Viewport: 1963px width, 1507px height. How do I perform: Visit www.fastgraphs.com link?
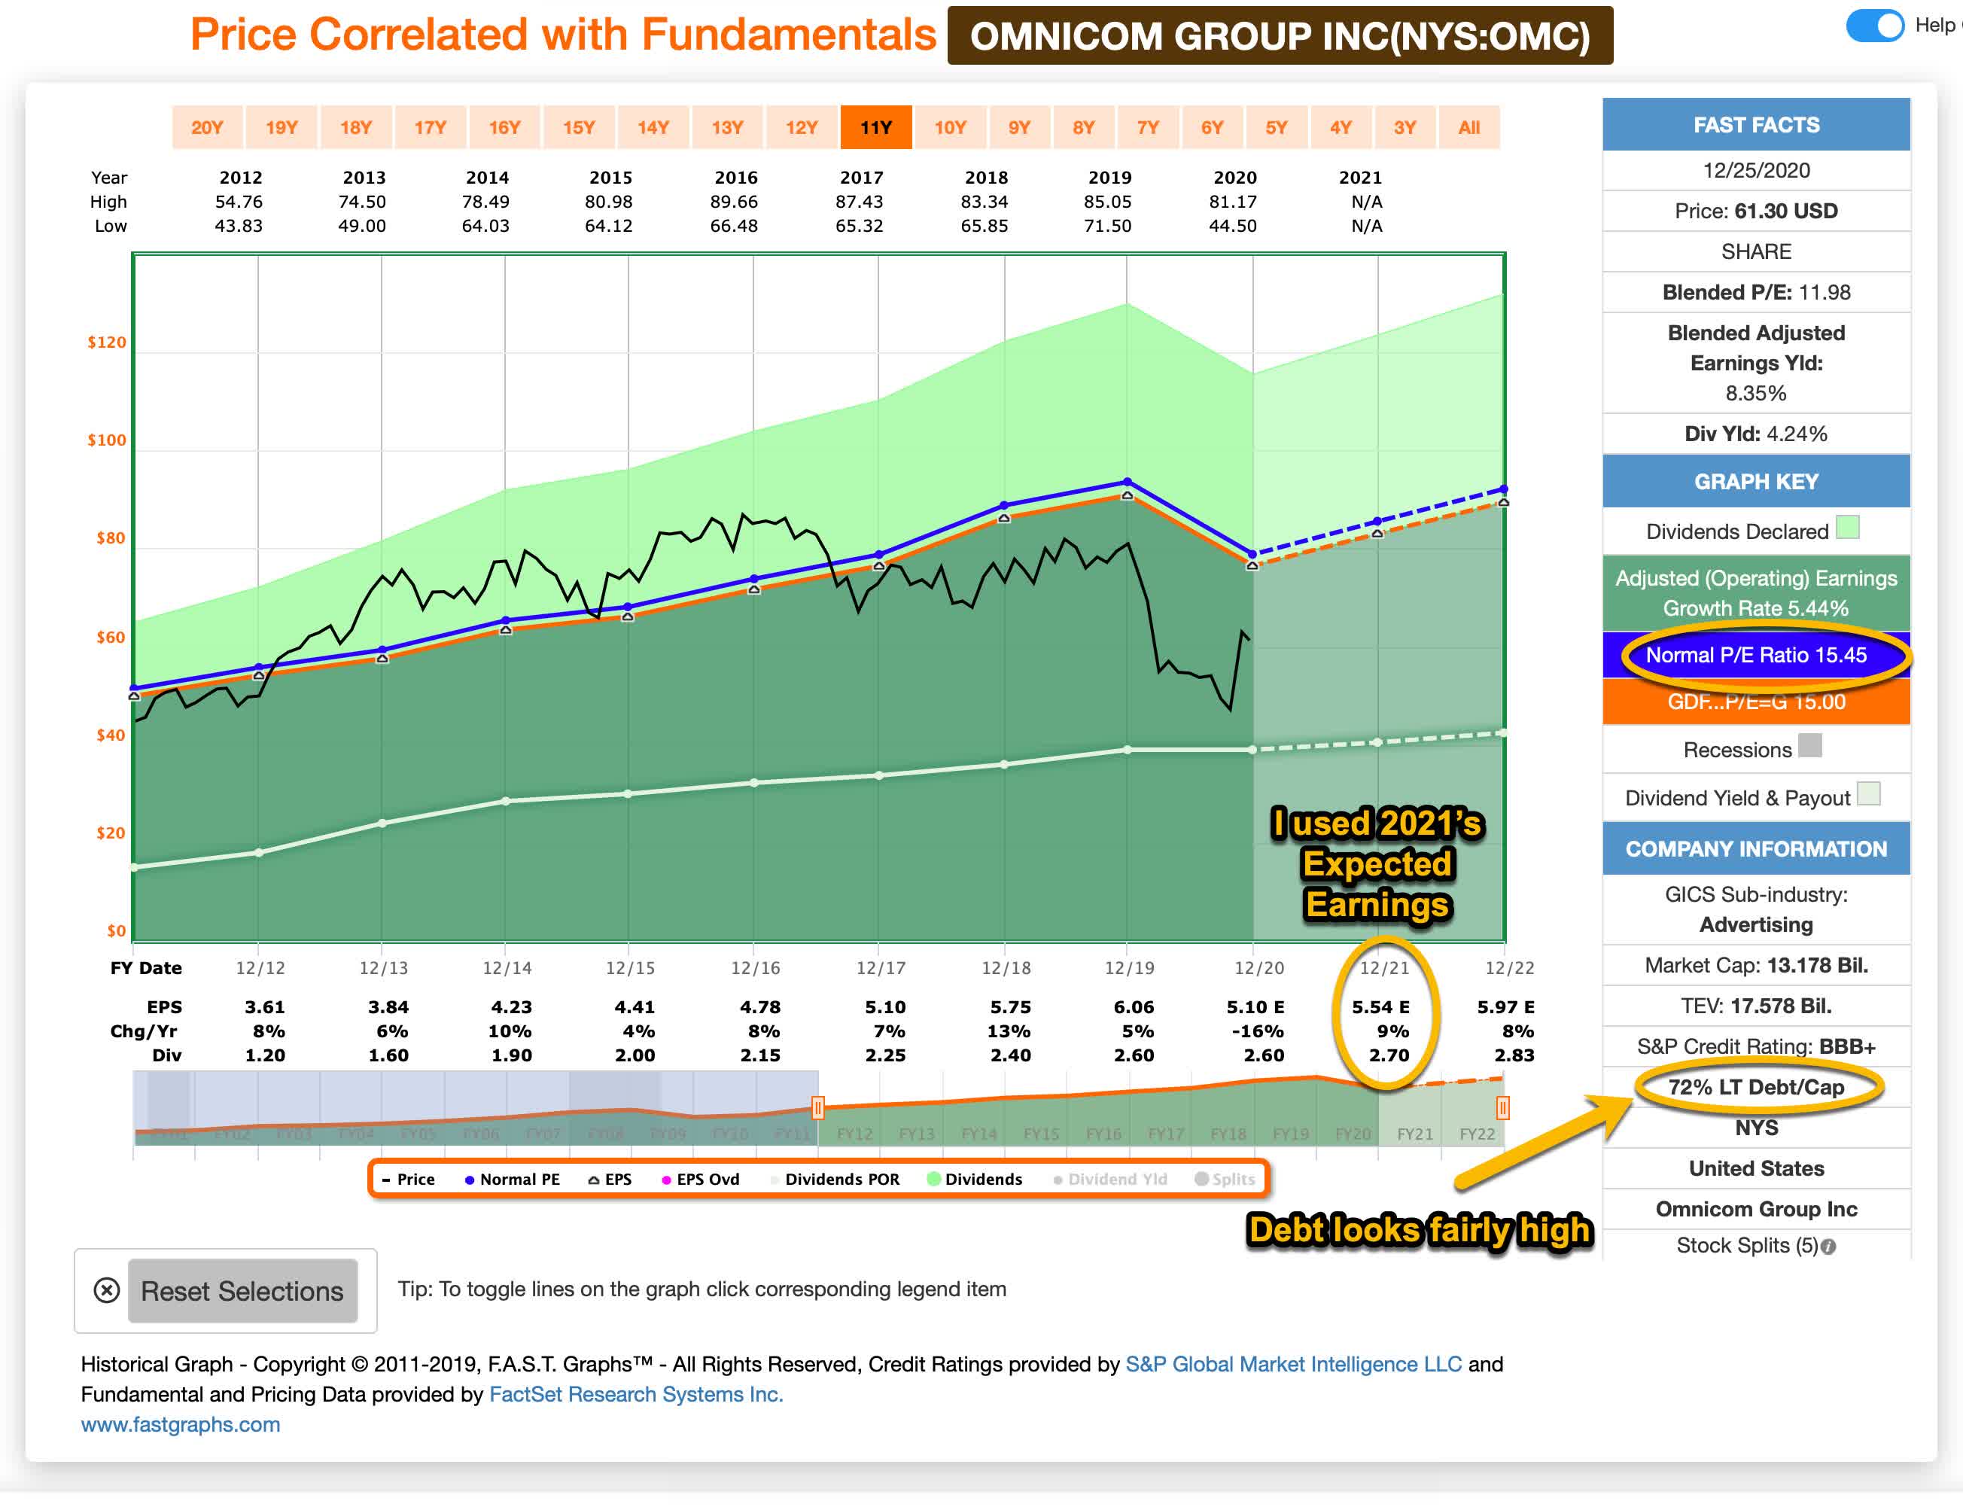coord(180,1426)
